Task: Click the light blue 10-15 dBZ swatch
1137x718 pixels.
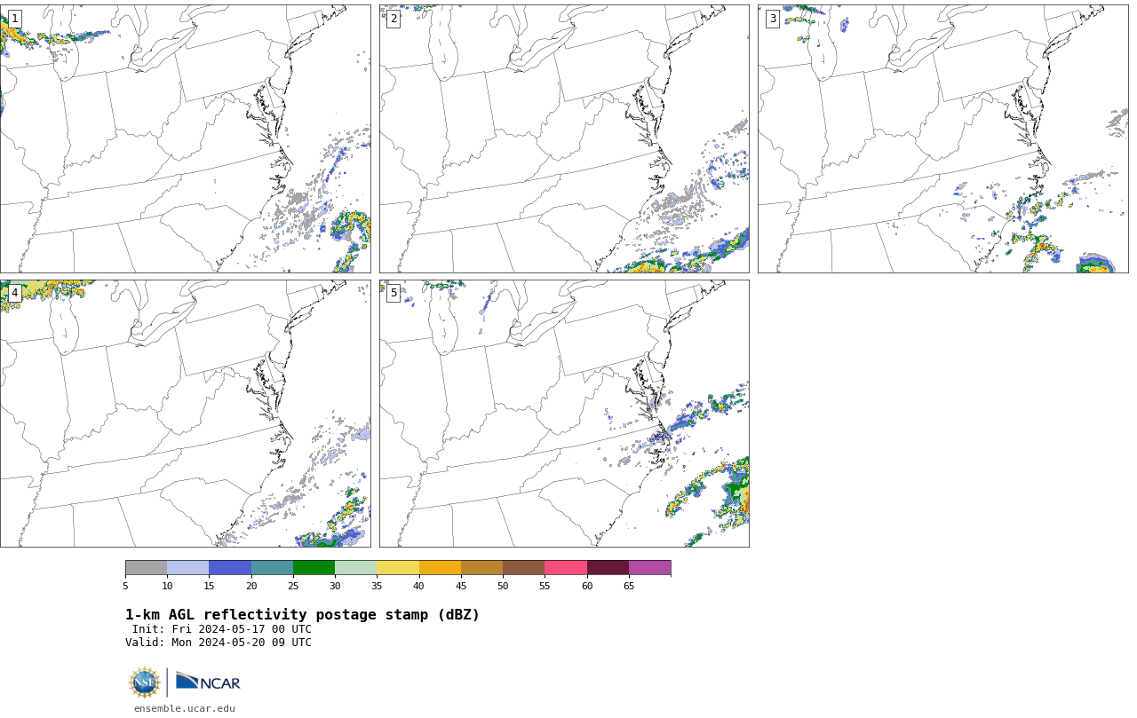Action: point(188,568)
